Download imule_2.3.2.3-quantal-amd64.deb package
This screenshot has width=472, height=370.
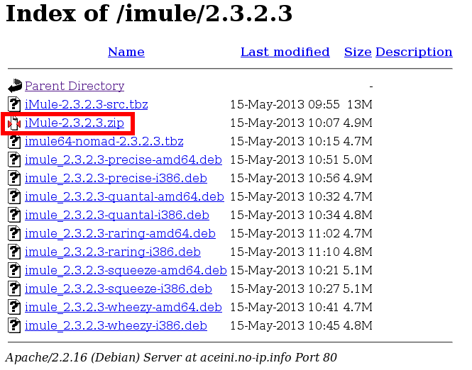(124, 197)
